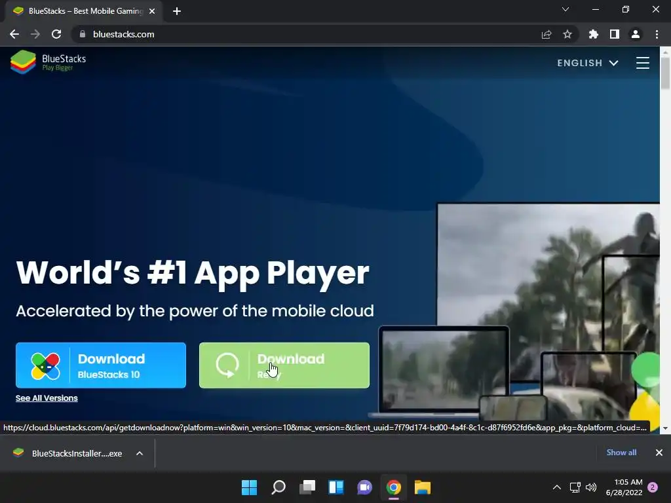Close the downloads bar

[x=659, y=453]
